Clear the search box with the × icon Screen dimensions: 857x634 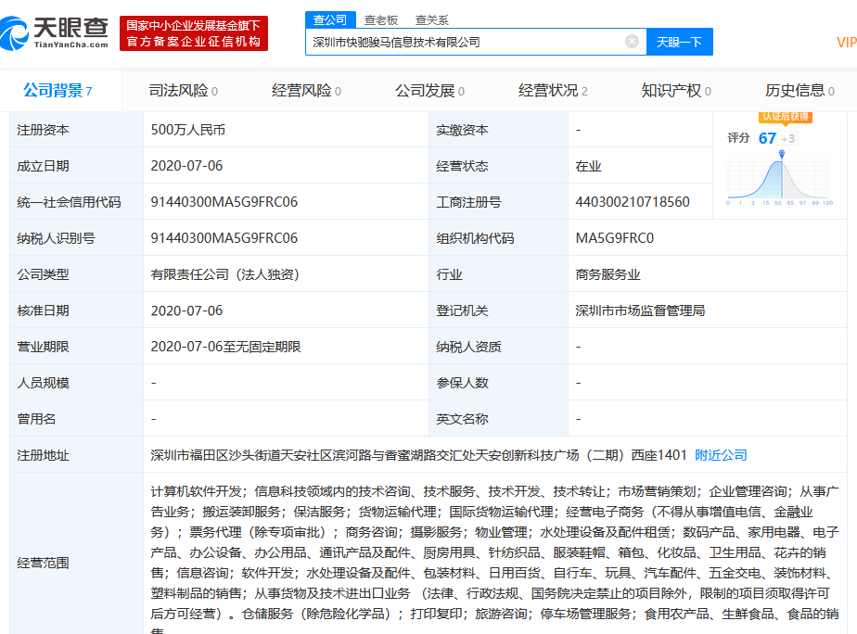click(x=631, y=41)
